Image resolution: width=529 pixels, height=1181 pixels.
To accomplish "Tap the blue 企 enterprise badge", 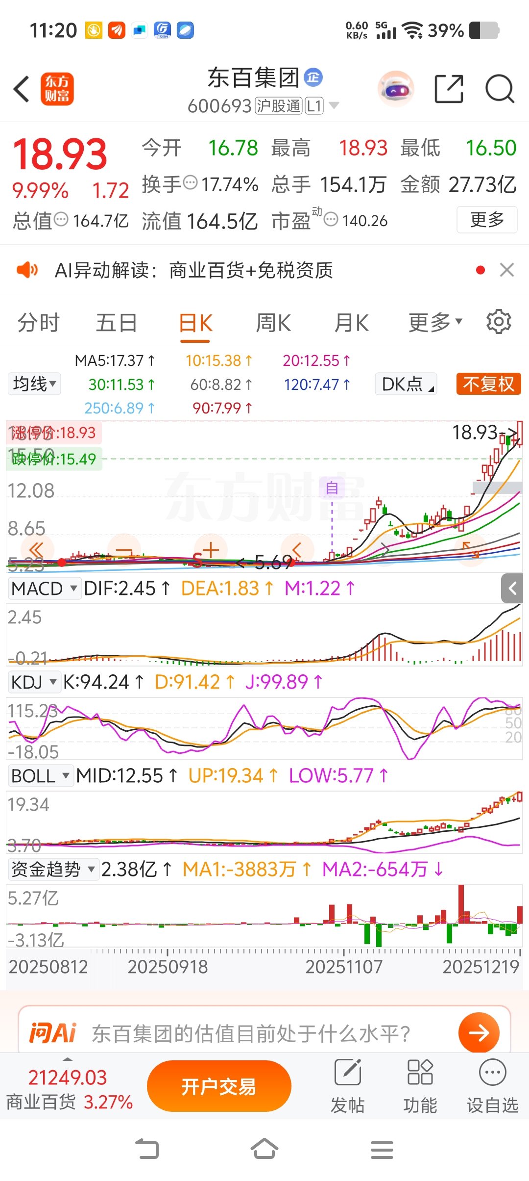I will tap(313, 77).
